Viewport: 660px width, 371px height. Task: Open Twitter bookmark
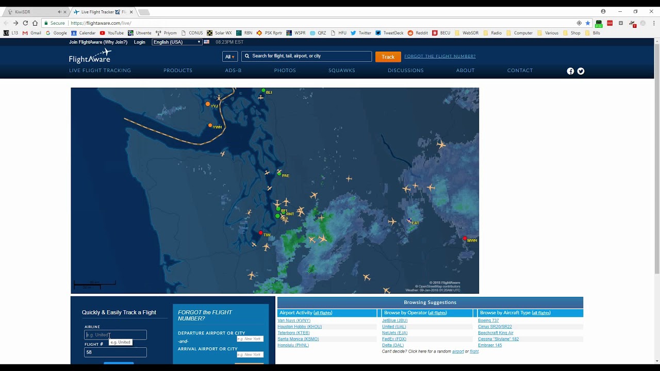coord(361,33)
